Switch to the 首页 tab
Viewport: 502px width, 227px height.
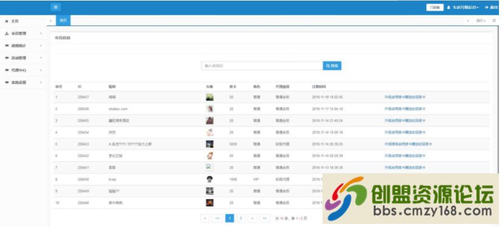(63, 21)
